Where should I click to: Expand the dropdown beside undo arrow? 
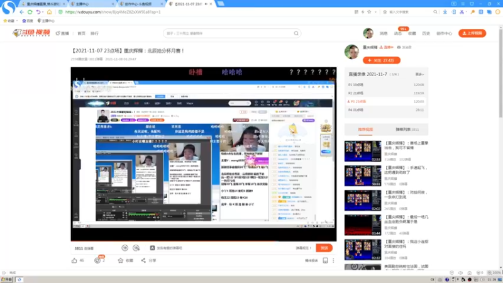pyautogui.click(x=43, y=12)
